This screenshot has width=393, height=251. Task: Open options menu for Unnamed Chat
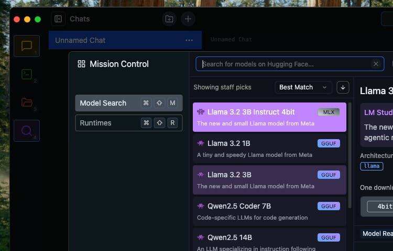(x=189, y=40)
